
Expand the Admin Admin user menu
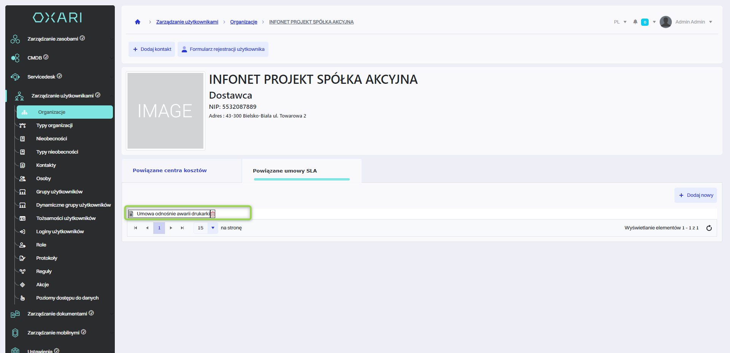click(710, 22)
